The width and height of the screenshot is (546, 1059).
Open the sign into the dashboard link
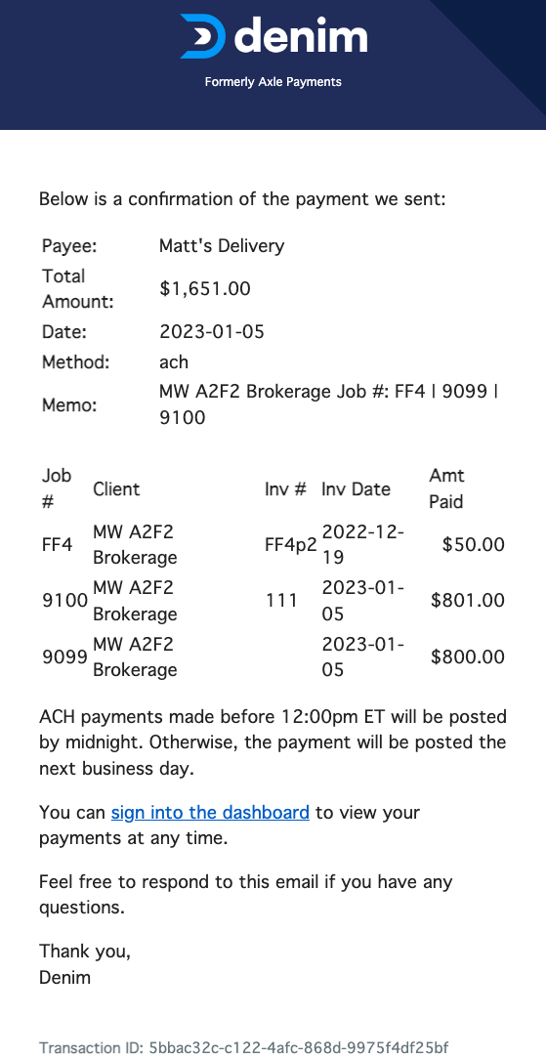[211, 812]
